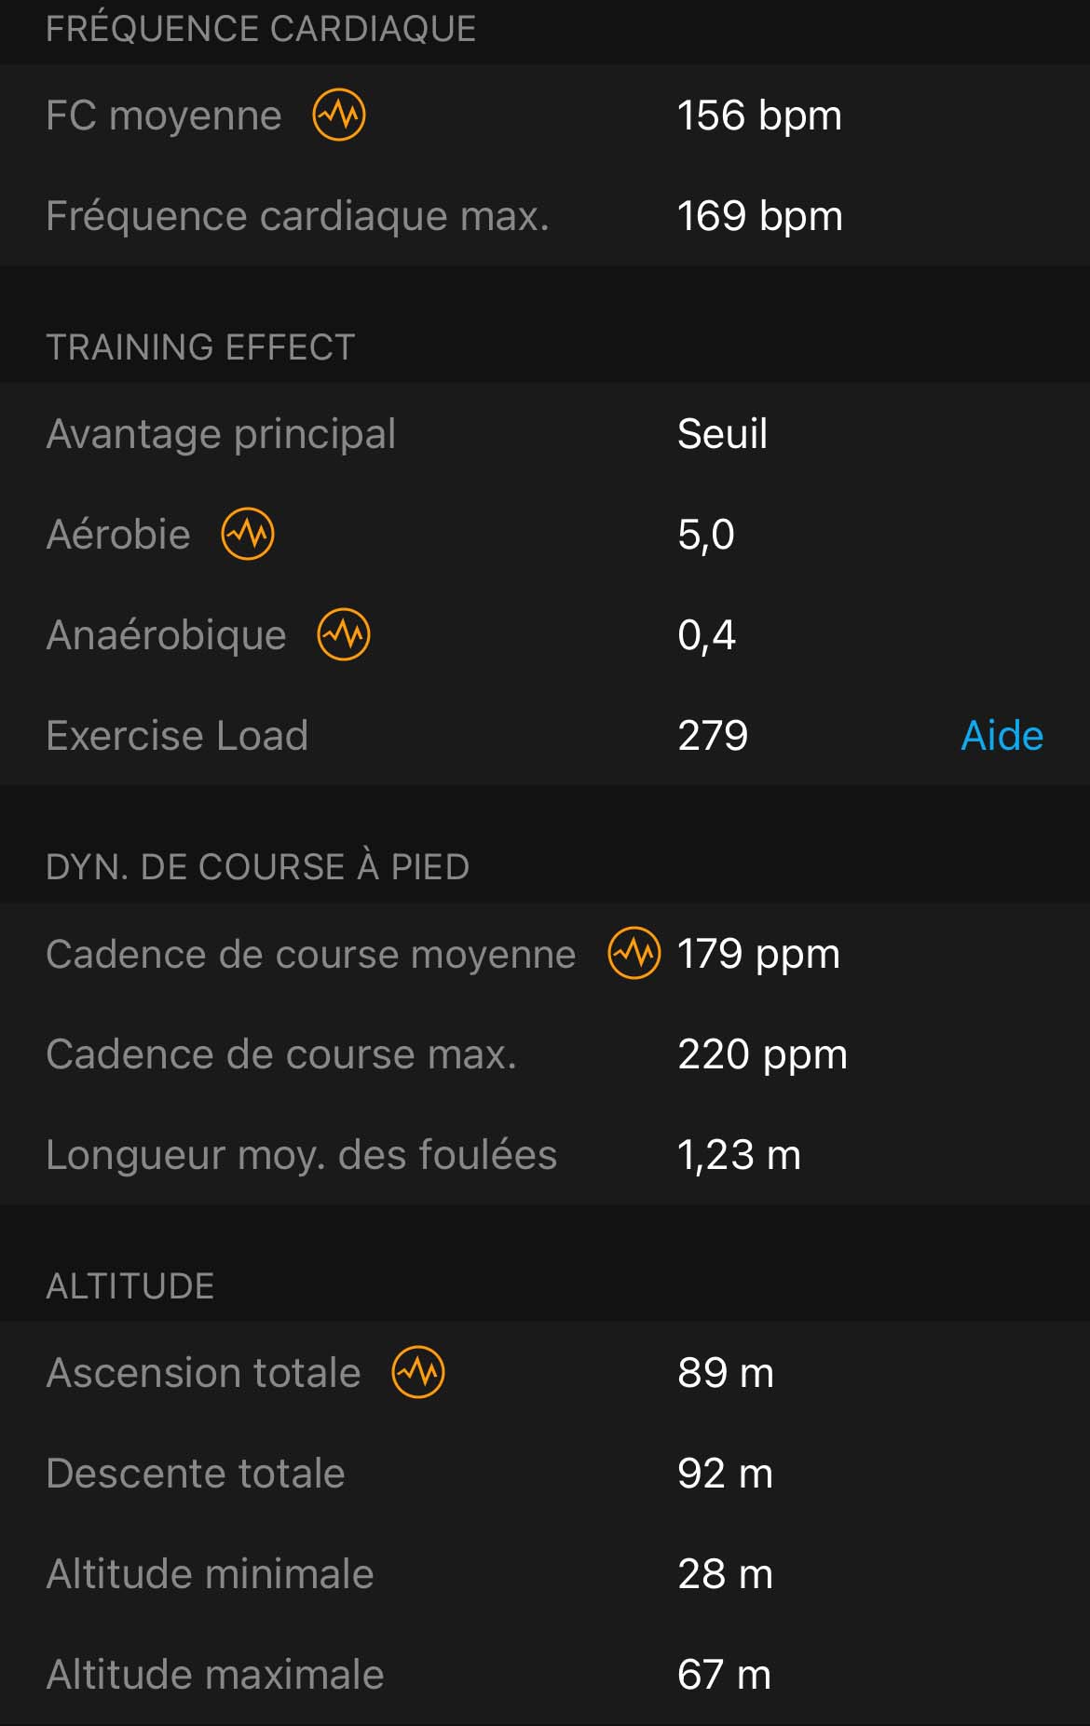Tap the Cadence de course max. row
1090x1726 pixels.
point(545,1054)
